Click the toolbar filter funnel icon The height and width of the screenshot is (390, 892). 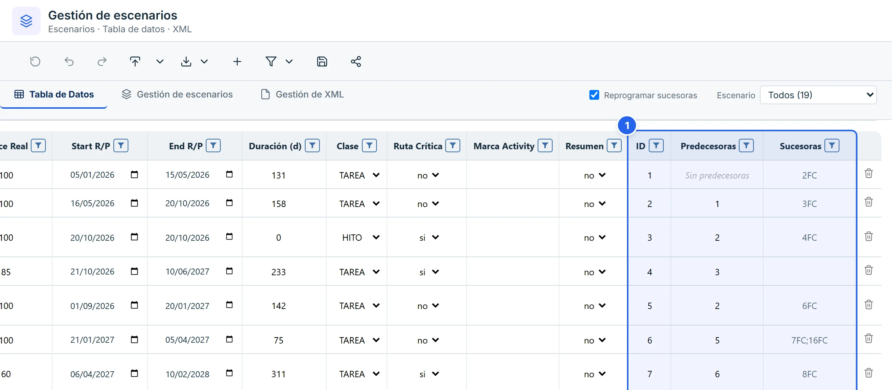pos(271,61)
